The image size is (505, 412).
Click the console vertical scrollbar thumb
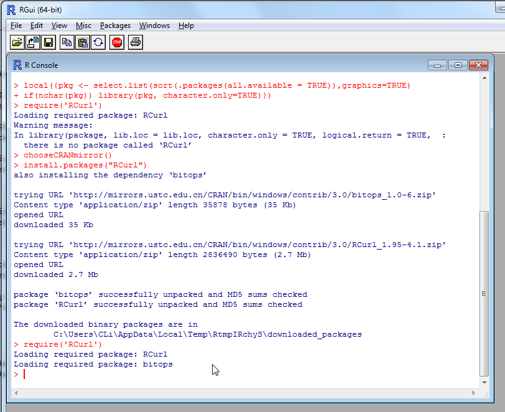point(484,294)
